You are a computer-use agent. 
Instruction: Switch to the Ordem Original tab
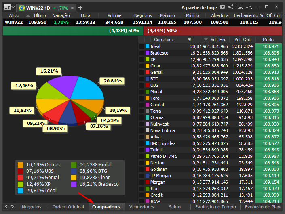coord(68,207)
